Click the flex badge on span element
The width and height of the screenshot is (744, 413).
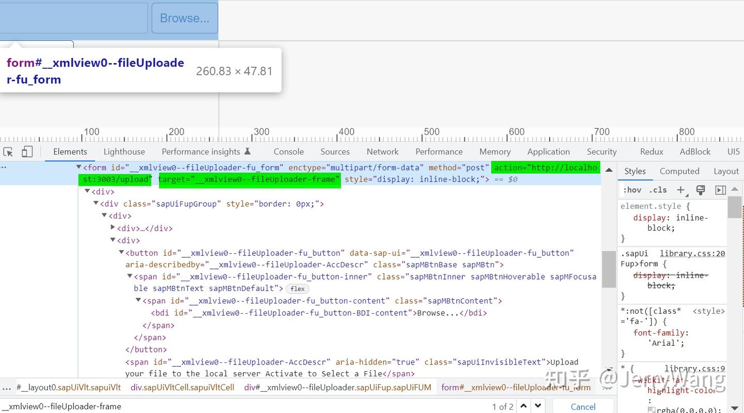click(x=298, y=289)
